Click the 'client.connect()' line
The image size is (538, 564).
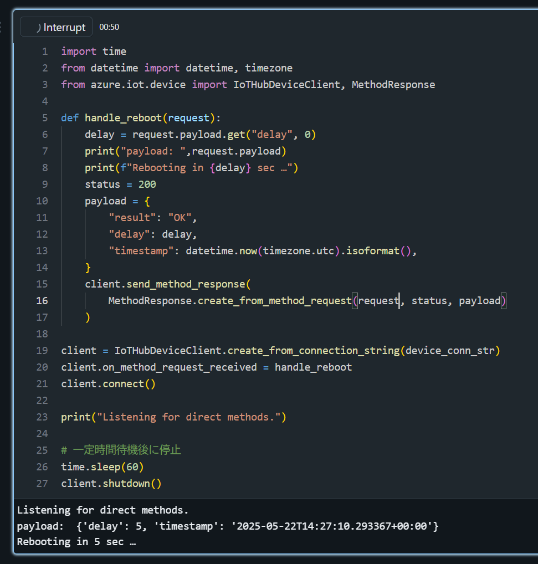coord(108,384)
